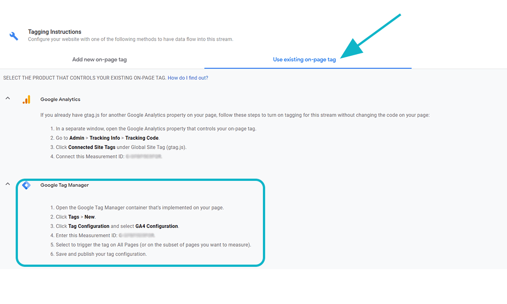Screen dimensions: 507x304
Task: Click the Tagging Instructions heading
Action: tap(55, 32)
